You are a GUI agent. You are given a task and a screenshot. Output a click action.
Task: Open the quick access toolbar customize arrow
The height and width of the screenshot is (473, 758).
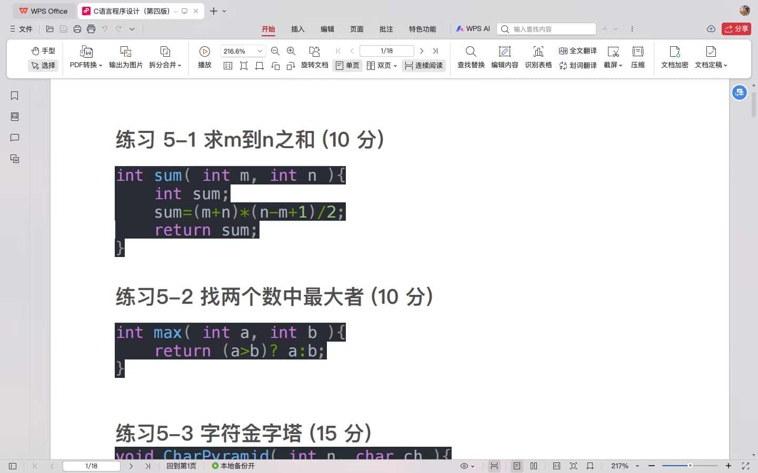pyautogui.click(x=132, y=29)
